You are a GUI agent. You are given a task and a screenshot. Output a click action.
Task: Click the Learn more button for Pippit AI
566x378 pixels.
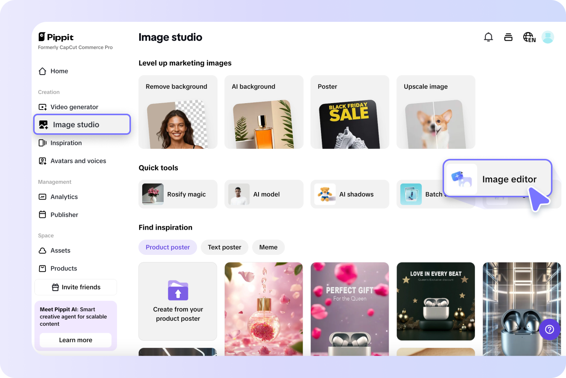(x=75, y=340)
